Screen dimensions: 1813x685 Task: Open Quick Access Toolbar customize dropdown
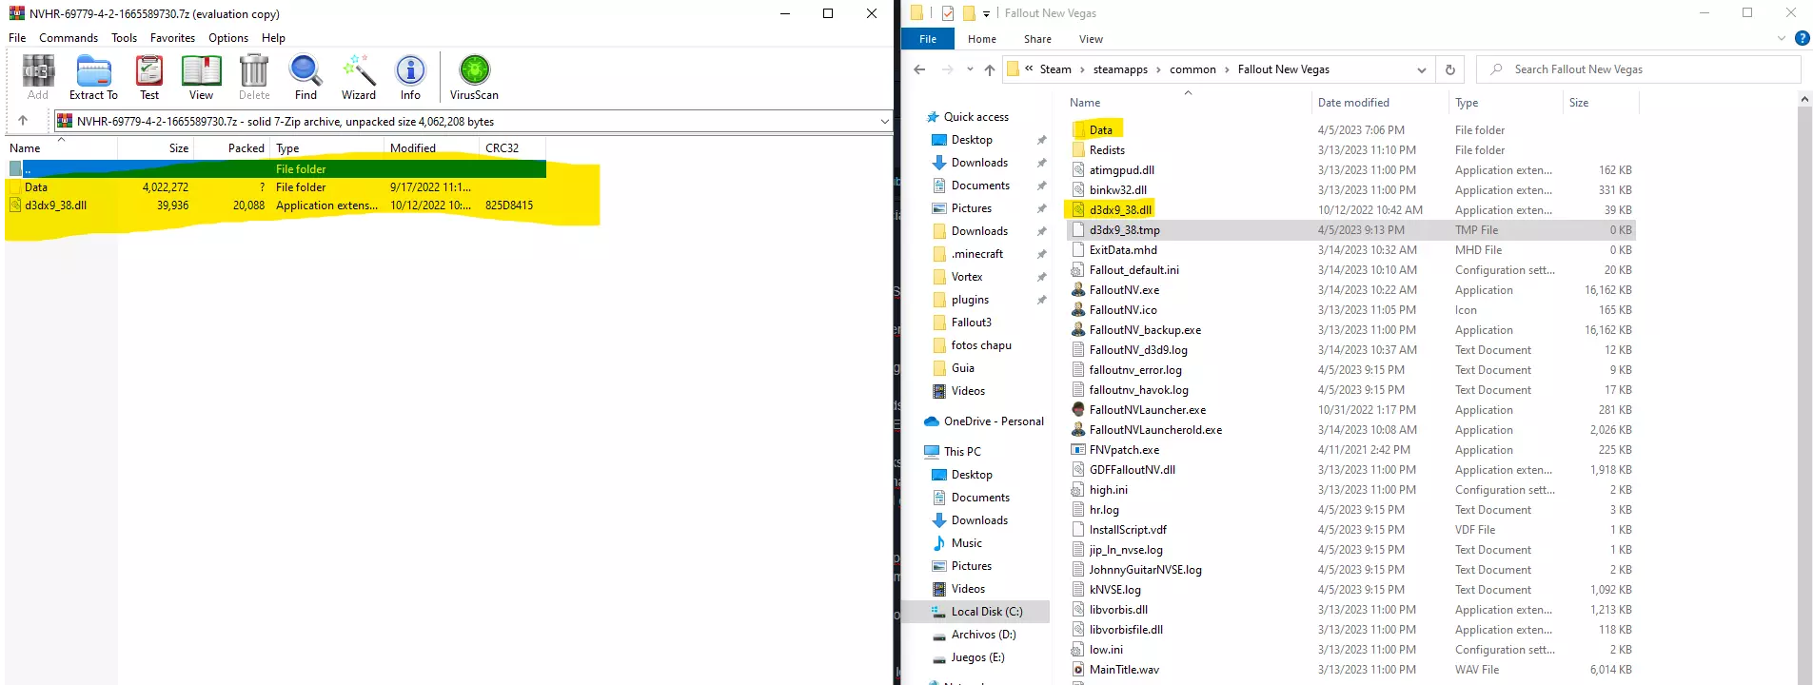click(986, 13)
